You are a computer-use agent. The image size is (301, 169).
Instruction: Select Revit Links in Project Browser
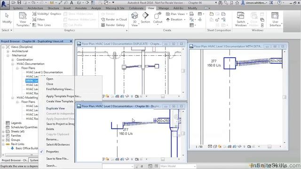(17, 144)
